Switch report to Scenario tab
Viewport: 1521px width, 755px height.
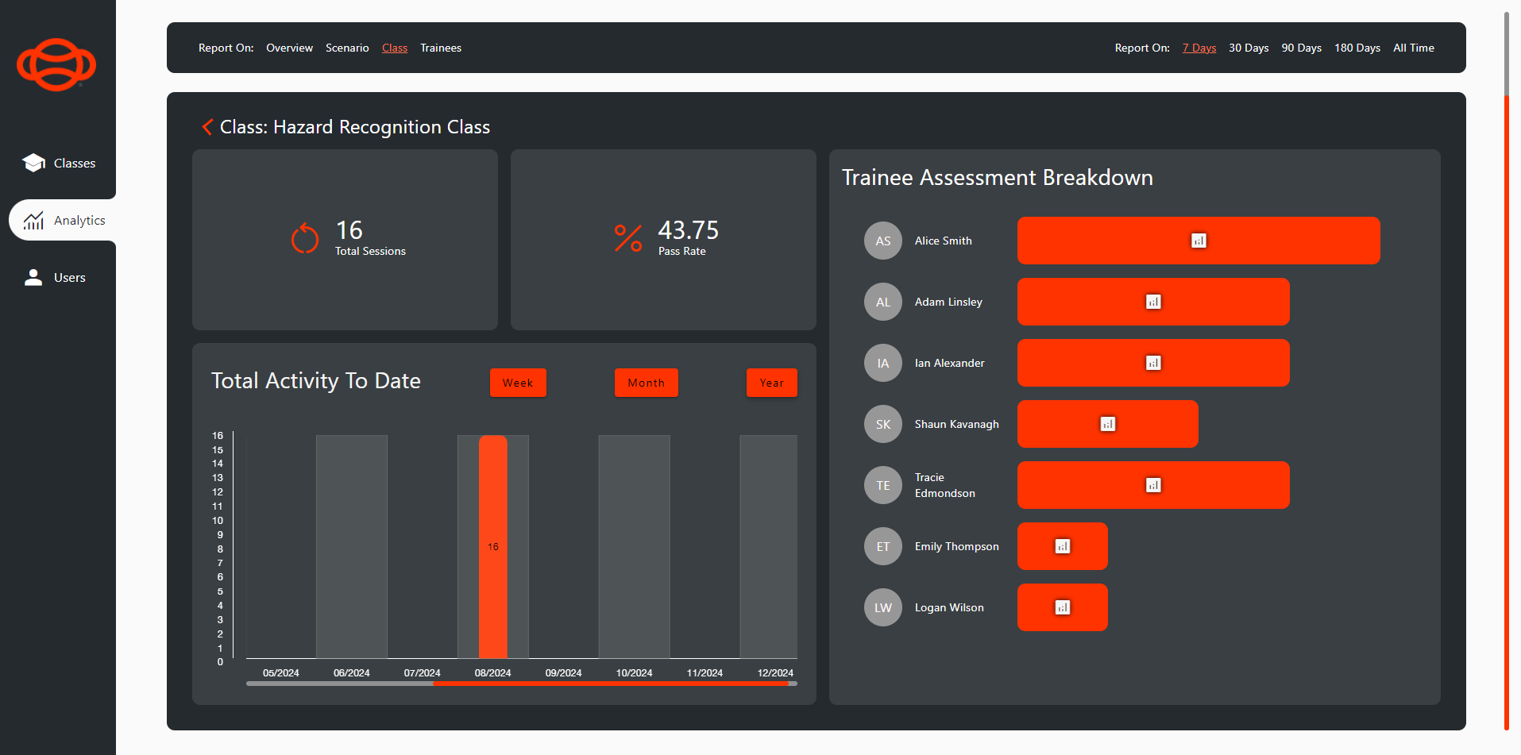(x=347, y=48)
